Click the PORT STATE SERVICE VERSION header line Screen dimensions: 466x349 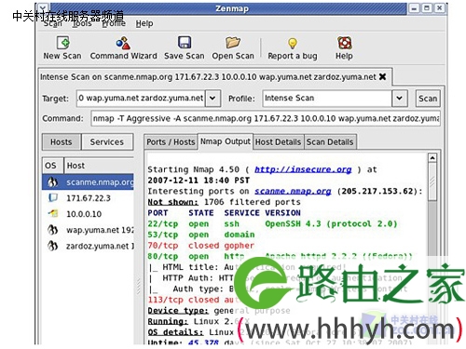pos(224,213)
